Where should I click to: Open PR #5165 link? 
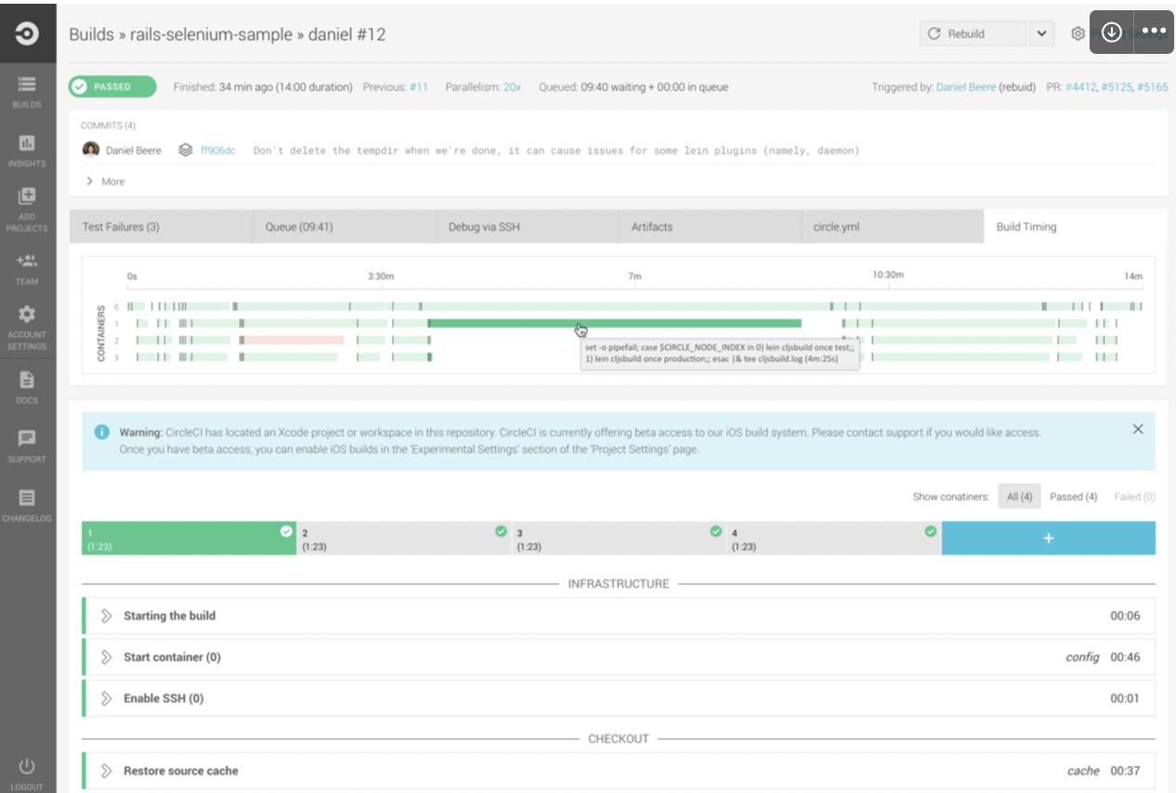tap(1153, 87)
